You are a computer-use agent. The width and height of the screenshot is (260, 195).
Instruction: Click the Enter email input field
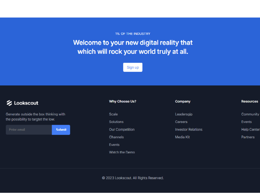[x=29, y=130]
